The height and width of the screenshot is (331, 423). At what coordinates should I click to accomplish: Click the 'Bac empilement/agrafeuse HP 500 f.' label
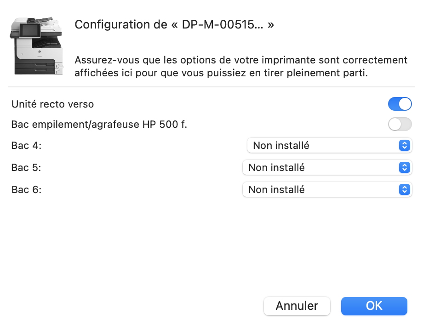coord(99,124)
